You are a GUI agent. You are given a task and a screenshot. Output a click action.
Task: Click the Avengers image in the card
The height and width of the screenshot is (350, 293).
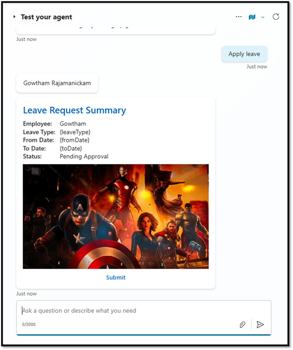coord(116,217)
